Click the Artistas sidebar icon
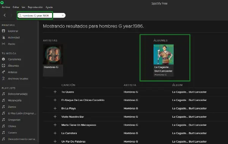 pos(3,72)
